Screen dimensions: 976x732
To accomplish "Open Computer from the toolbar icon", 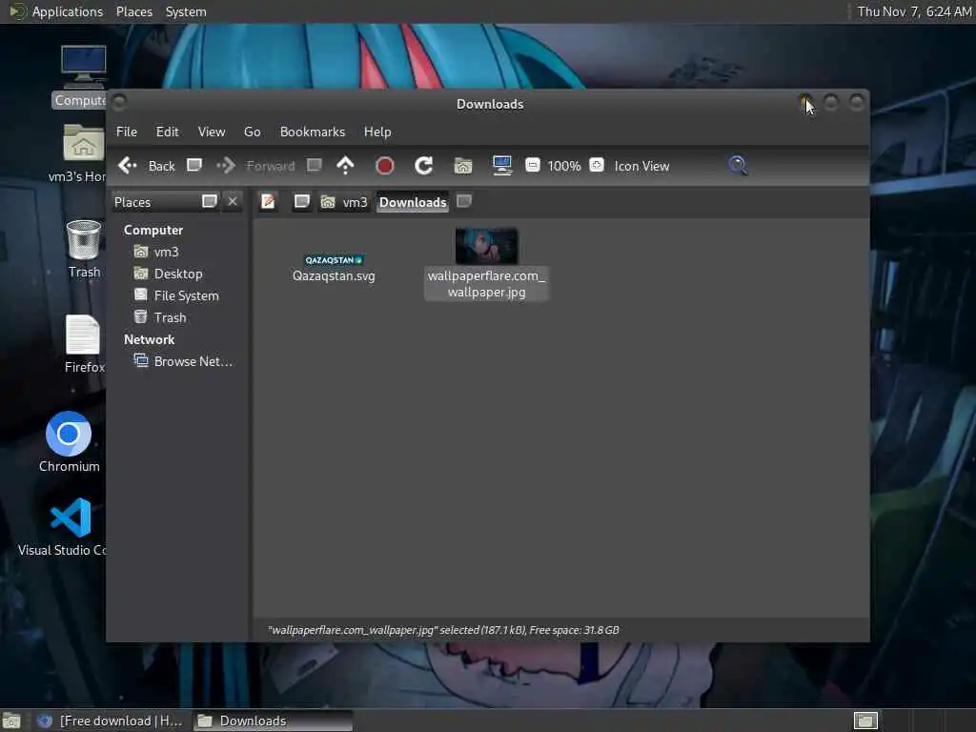I will pyautogui.click(x=502, y=166).
